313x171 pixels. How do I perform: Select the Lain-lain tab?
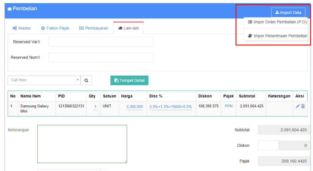pyautogui.click(x=129, y=28)
